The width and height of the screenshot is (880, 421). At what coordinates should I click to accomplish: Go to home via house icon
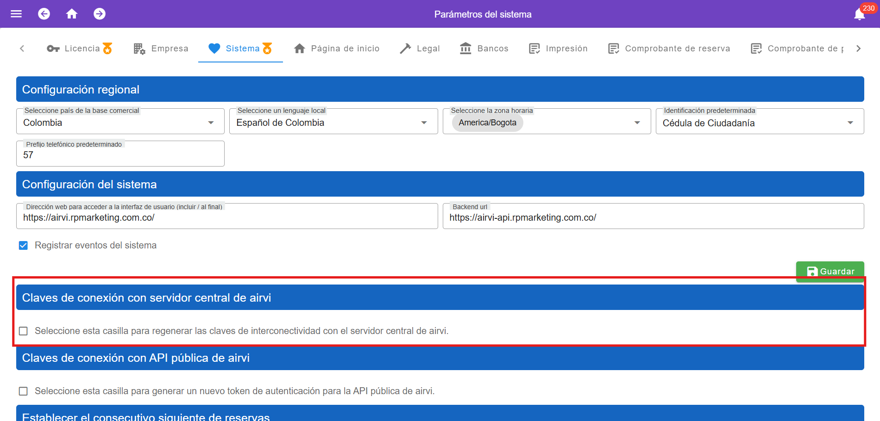[72, 14]
